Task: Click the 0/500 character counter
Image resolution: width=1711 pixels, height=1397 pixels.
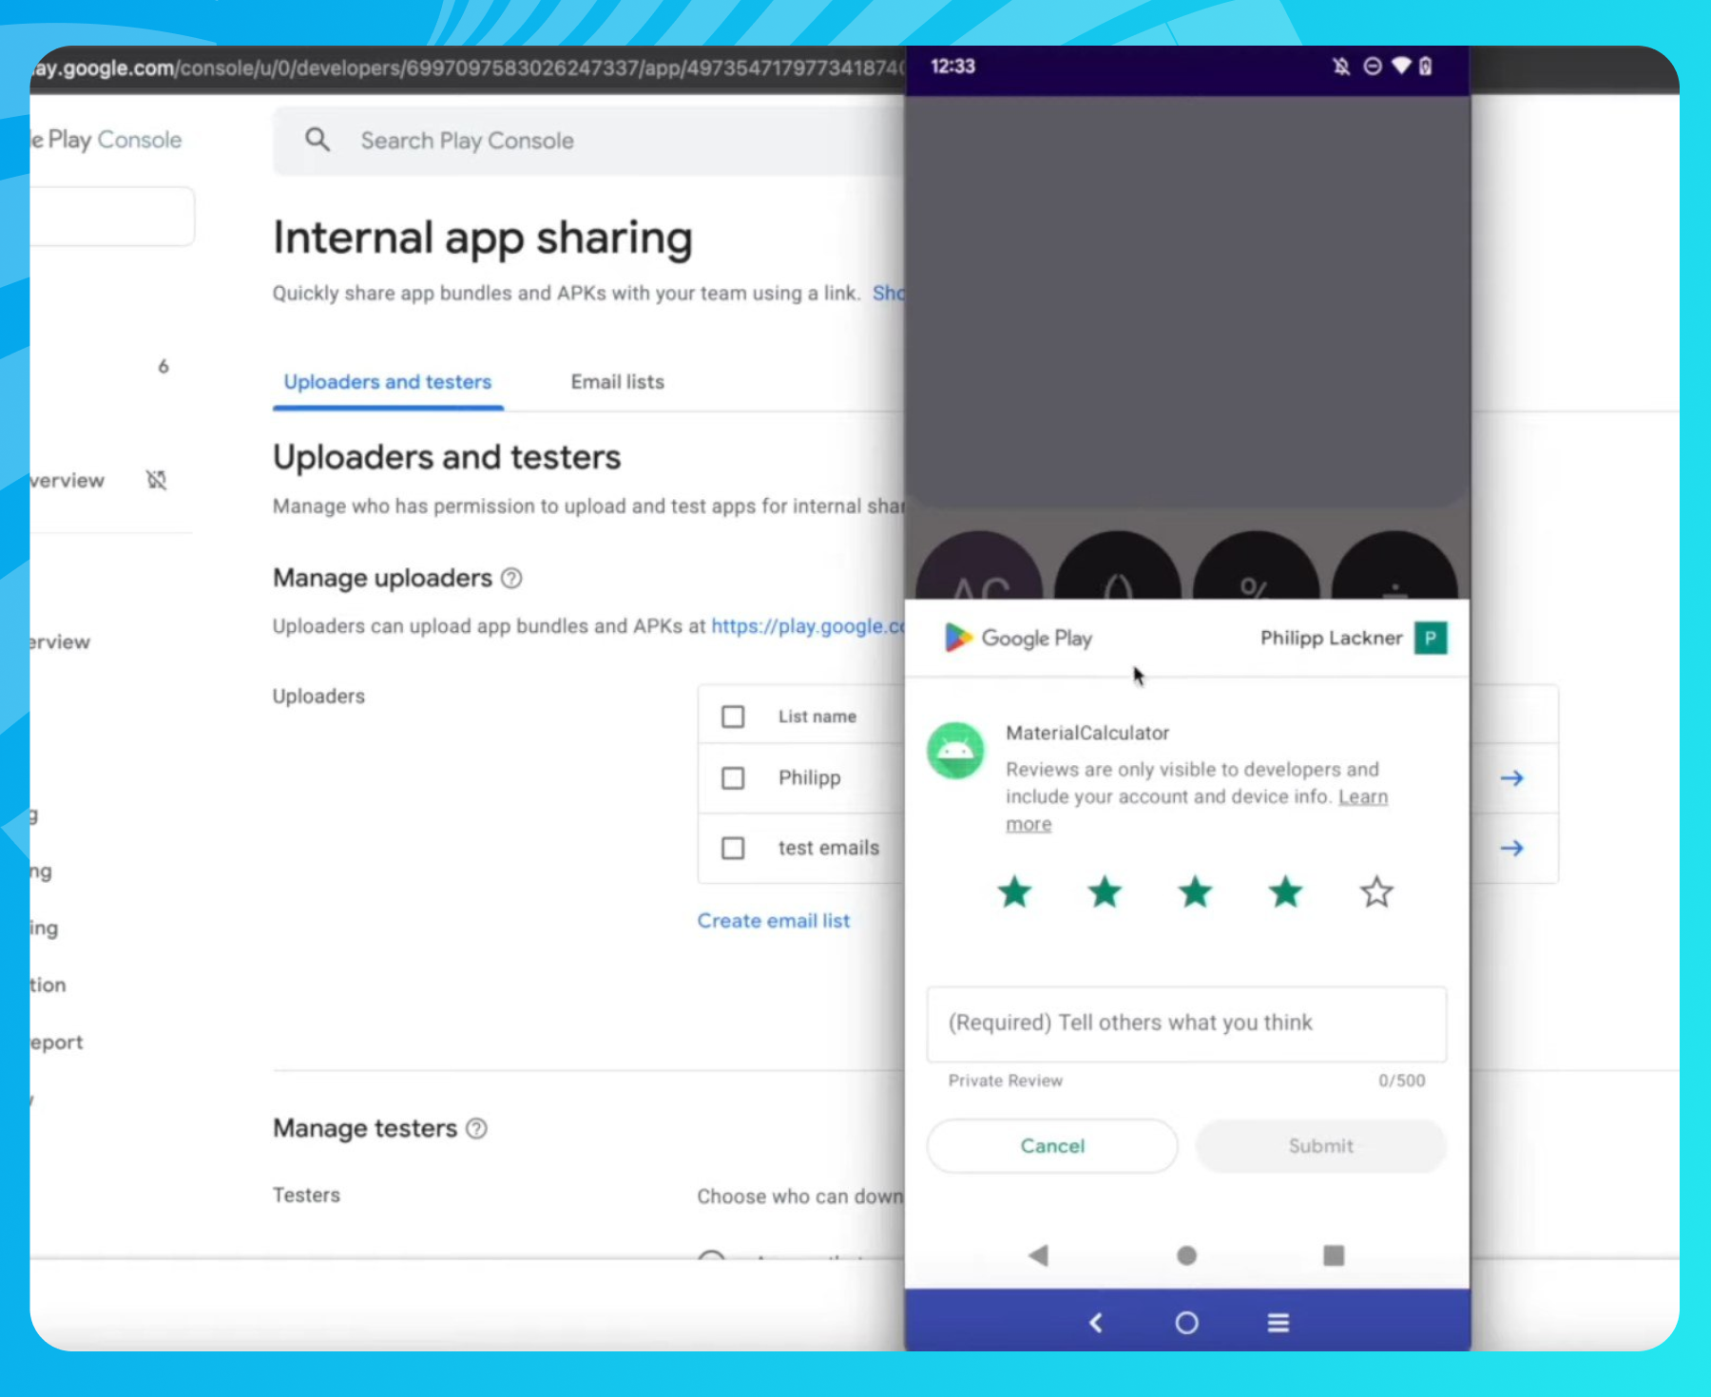Action: (x=1402, y=1081)
